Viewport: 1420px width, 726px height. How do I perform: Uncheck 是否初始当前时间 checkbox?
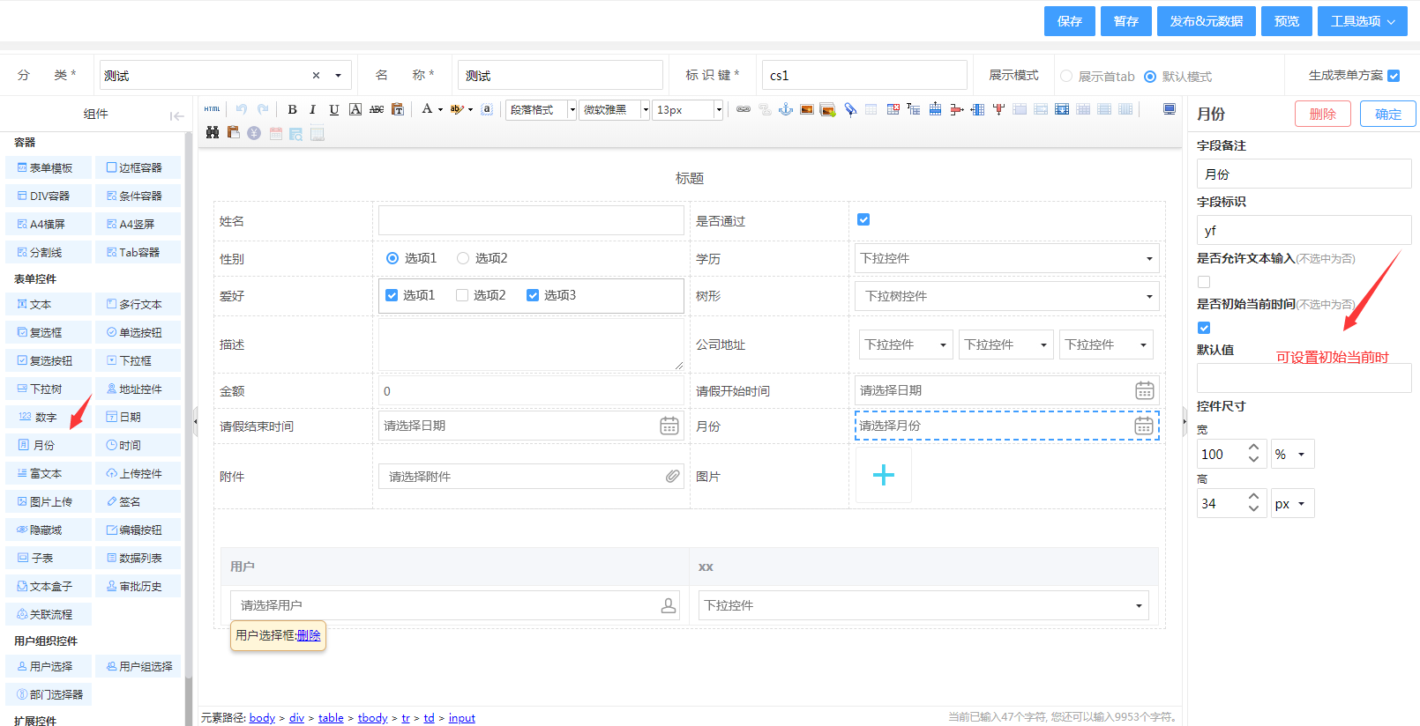pos(1204,328)
